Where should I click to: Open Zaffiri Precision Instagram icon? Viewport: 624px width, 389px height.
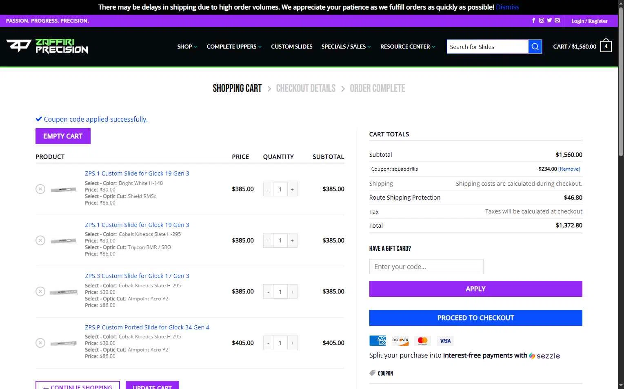pyautogui.click(x=542, y=20)
